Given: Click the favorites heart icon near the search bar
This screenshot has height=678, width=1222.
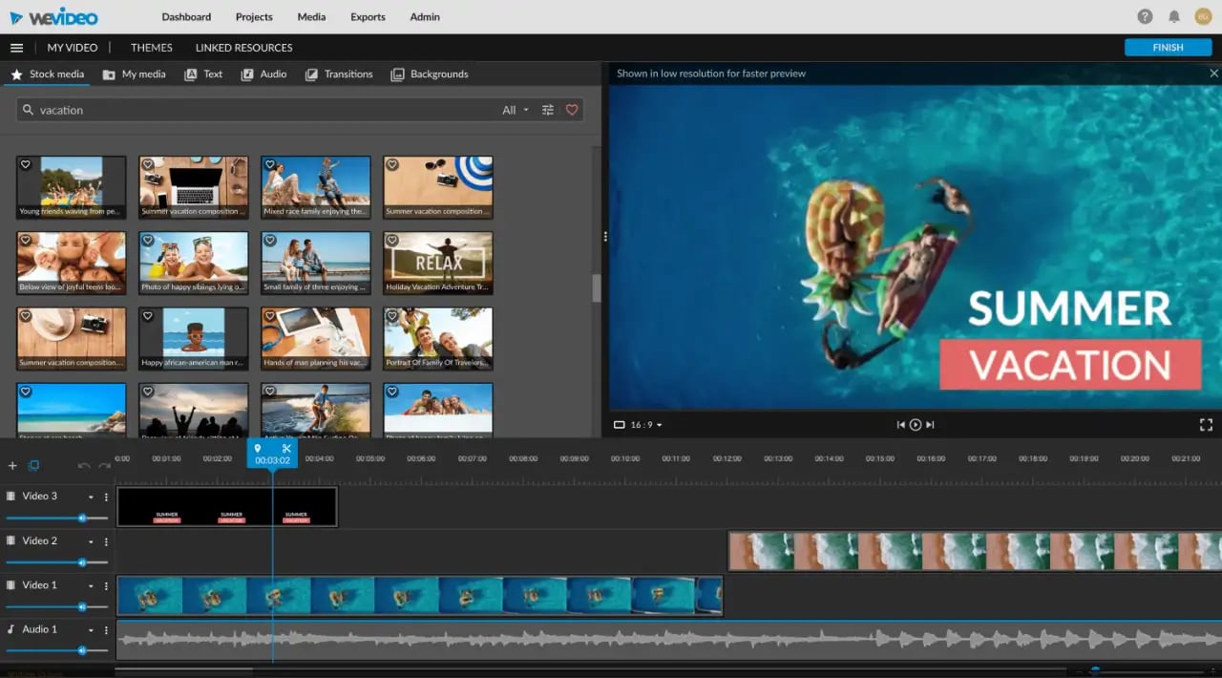Looking at the screenshot, I should pos(571,110).
